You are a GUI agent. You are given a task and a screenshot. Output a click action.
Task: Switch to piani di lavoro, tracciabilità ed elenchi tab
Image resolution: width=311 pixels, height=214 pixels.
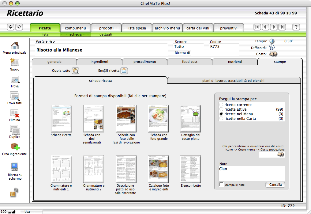tap(234, 80)
